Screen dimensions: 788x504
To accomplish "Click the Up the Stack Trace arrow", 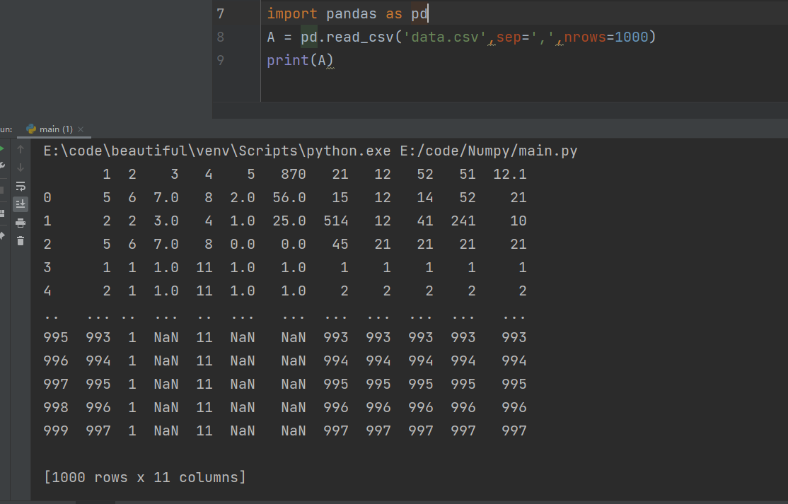I will tap(21, 149).
